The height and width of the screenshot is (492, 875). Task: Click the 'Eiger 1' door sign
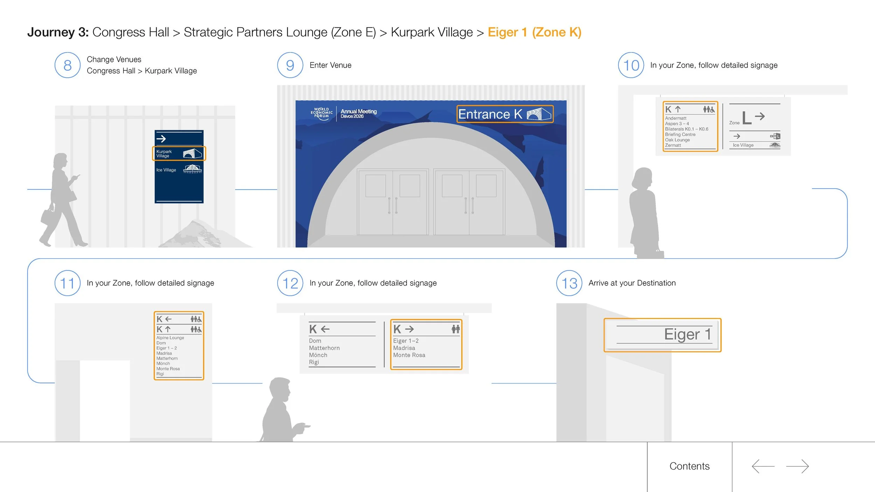tap(663, 335)
